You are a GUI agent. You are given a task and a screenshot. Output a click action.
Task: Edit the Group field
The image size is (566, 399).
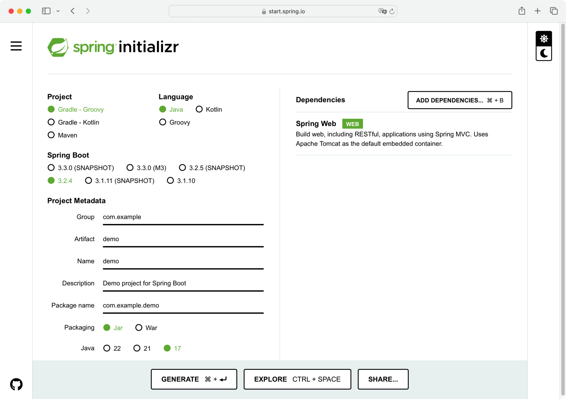click(x=183, y=217)
